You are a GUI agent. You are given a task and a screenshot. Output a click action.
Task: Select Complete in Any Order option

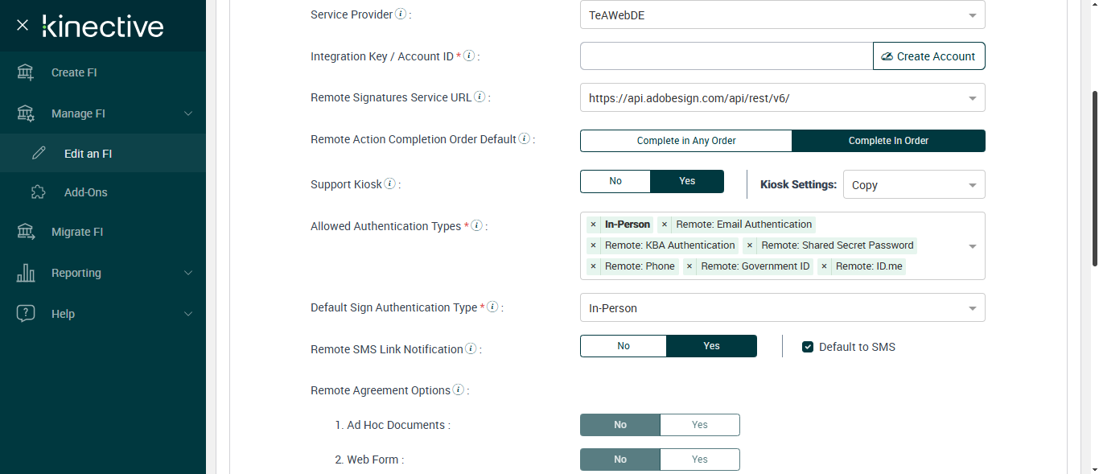pos(686,141)
